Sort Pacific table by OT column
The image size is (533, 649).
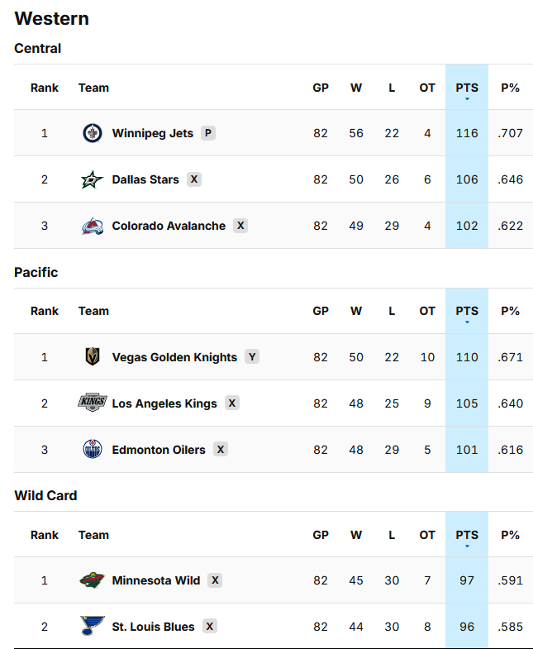pos(427,311)
